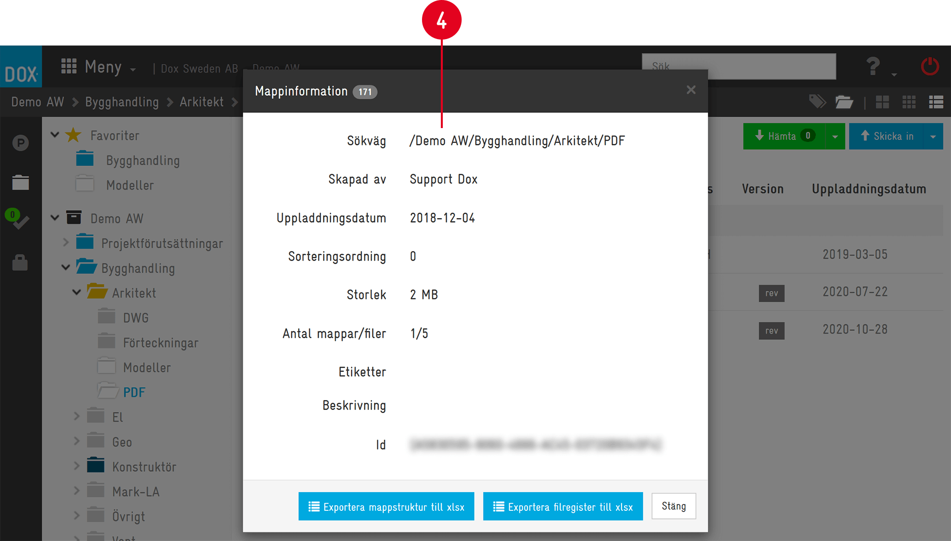Collapse the Arkitekt folder

(77, 292)
